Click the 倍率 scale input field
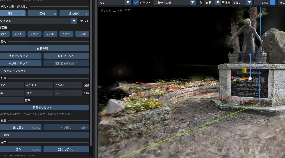 click(x=12, y=100)
